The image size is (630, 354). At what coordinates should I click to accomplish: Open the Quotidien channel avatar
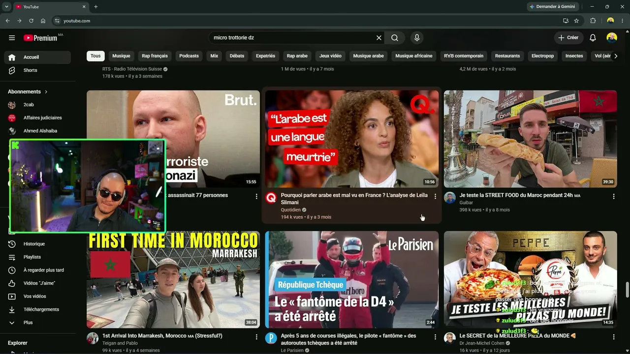click(271, 198)
